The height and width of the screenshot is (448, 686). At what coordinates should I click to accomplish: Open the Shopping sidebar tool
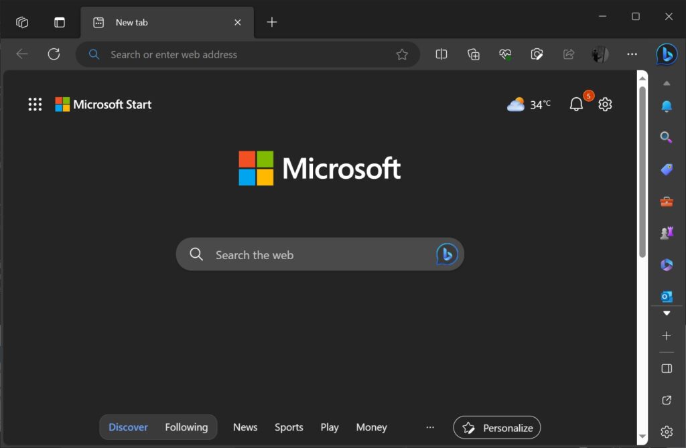[666, 169]
